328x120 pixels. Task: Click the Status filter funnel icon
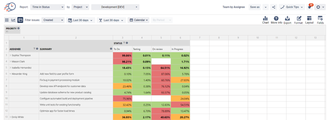124,43
